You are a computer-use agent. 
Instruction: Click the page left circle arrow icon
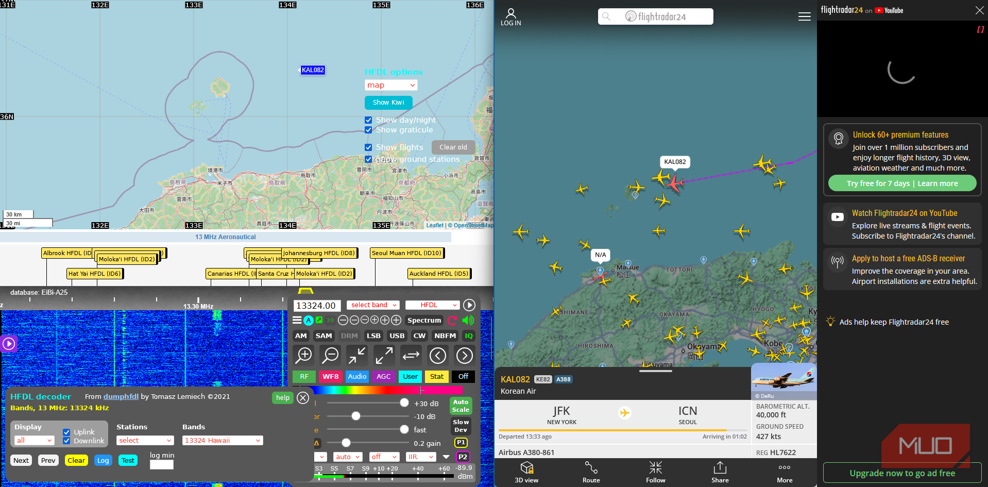point(438,355)
